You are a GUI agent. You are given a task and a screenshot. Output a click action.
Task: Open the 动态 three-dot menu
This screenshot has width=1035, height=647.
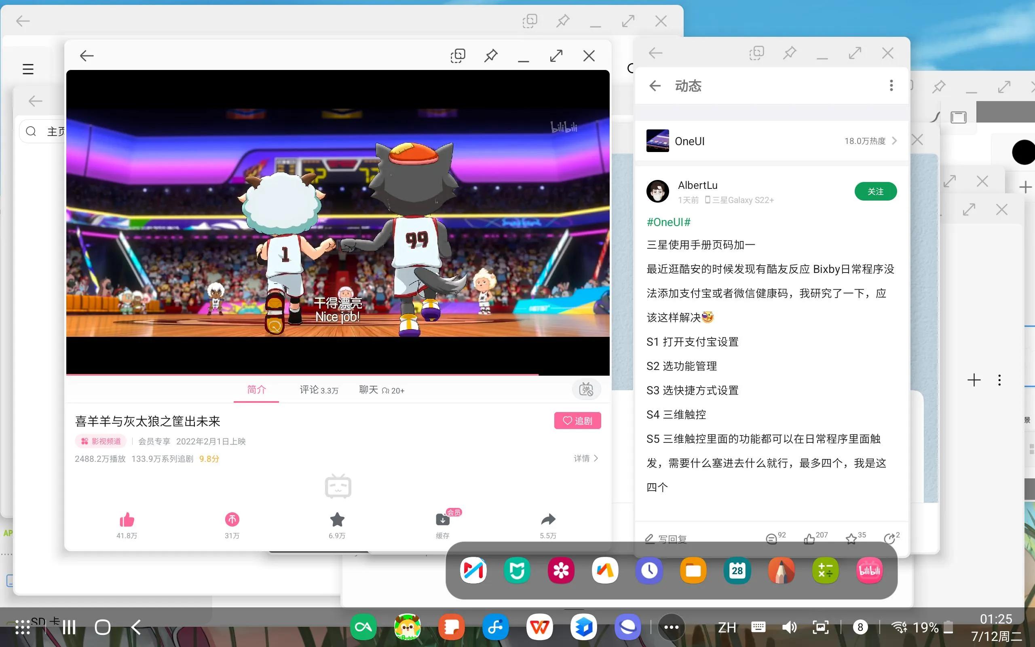click(x=891, y=86)
